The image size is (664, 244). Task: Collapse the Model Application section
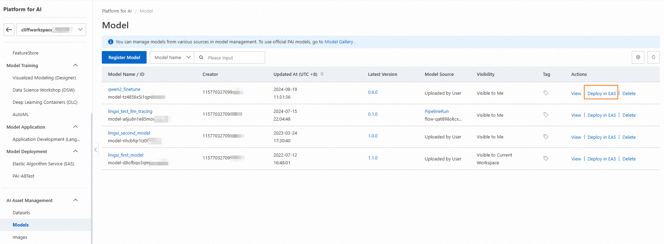(76, 127)
